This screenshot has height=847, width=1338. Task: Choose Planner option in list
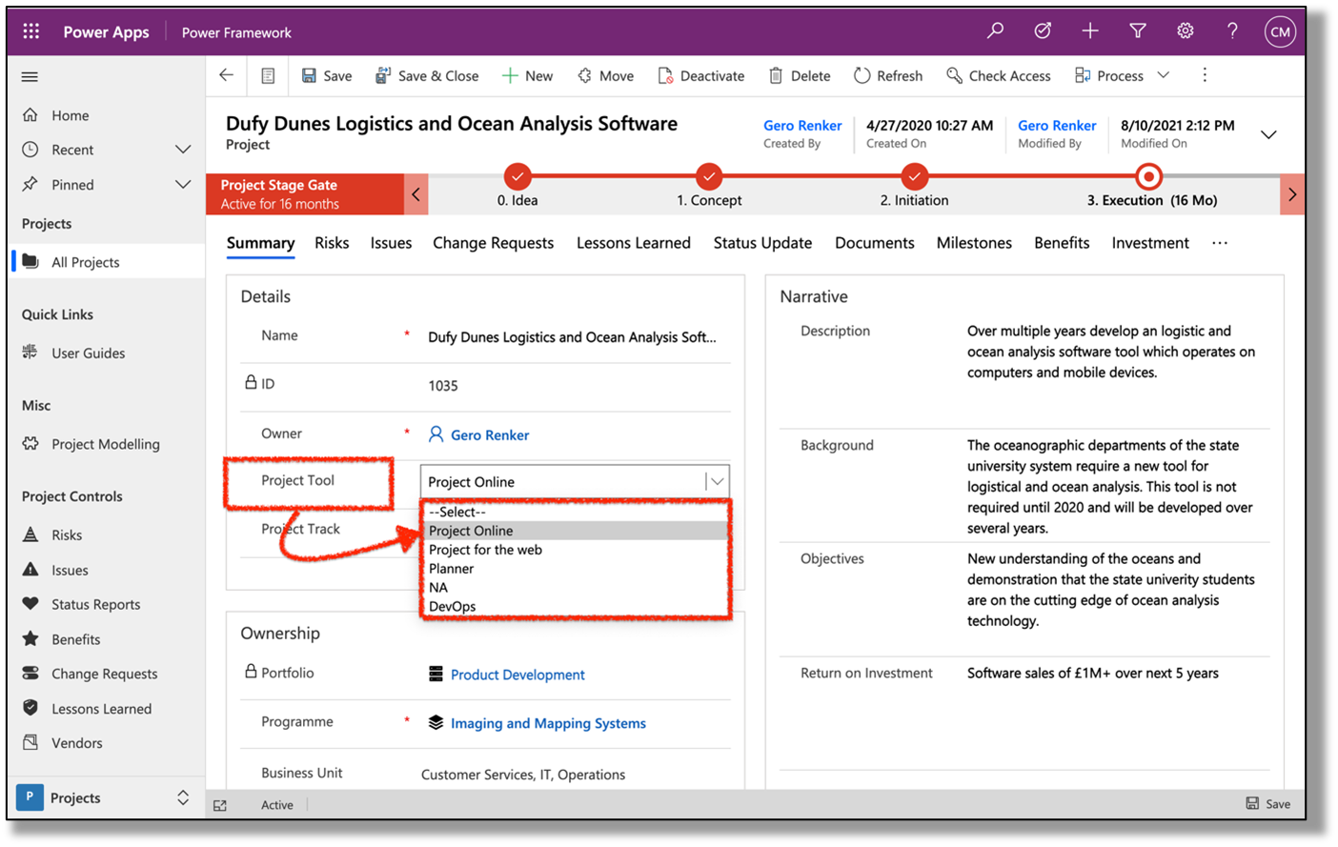[575, 569]
